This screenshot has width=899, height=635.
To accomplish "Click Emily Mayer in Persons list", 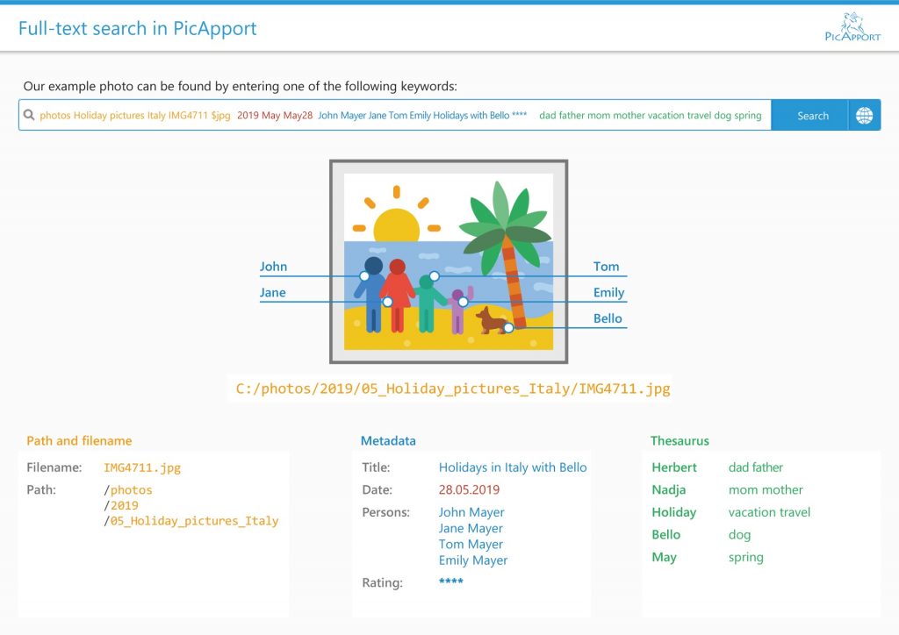I will coord(473,560).
